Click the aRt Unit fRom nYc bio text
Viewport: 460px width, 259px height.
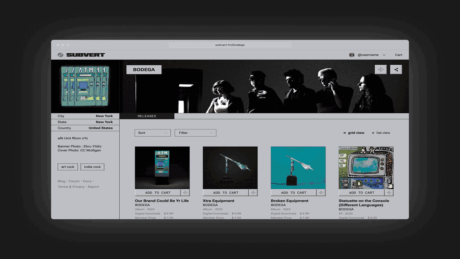pyautogui.click(x=73, y=138)
